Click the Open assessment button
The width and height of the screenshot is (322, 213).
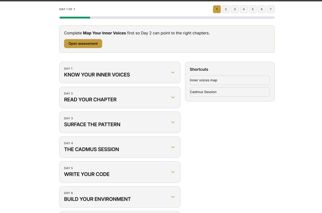pyautogui.click(x=83, y=43)
